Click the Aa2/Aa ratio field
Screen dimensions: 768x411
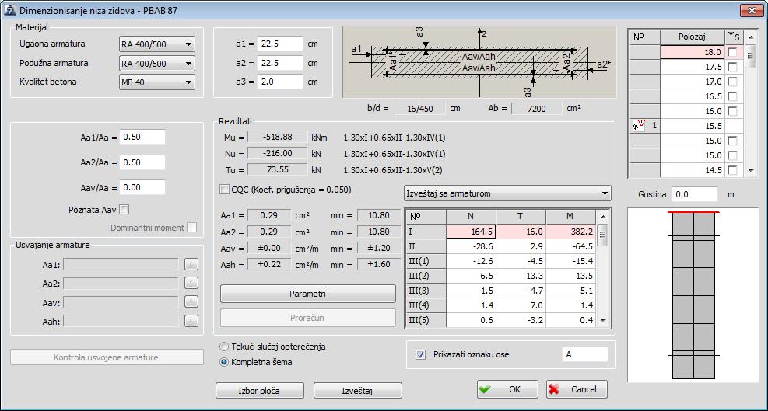(142, 162)
